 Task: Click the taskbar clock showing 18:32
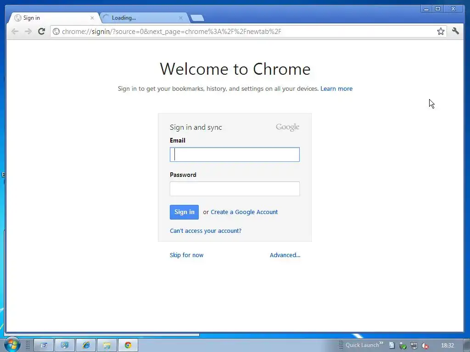tap(447, 346)
